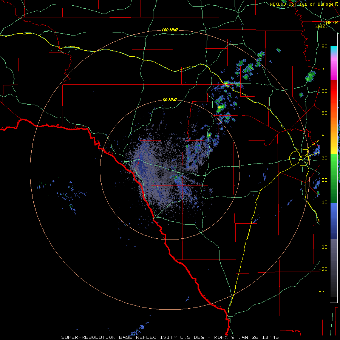This screenshot has height=340, width=340.
Task: Click the 0 value on the color scale
Action: [x=326, y=225]
